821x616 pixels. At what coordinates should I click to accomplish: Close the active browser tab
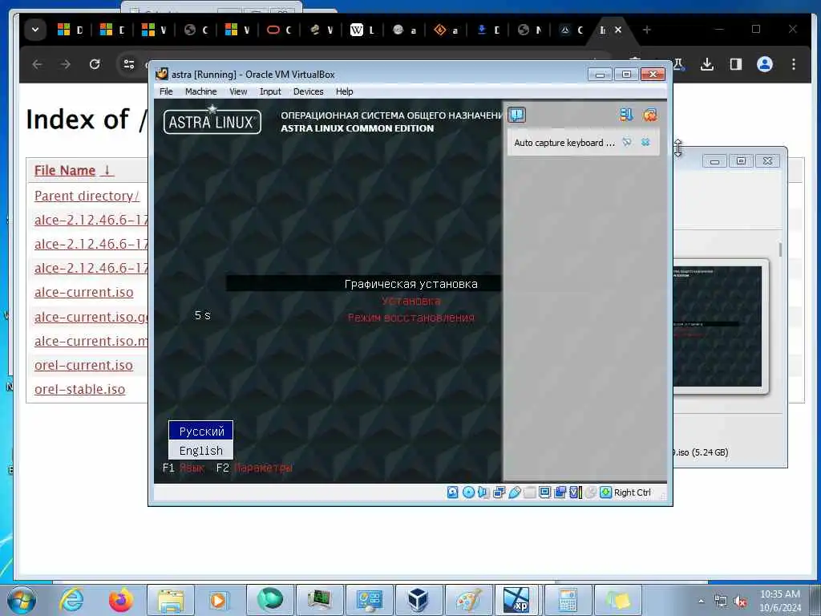click(618, 30)
